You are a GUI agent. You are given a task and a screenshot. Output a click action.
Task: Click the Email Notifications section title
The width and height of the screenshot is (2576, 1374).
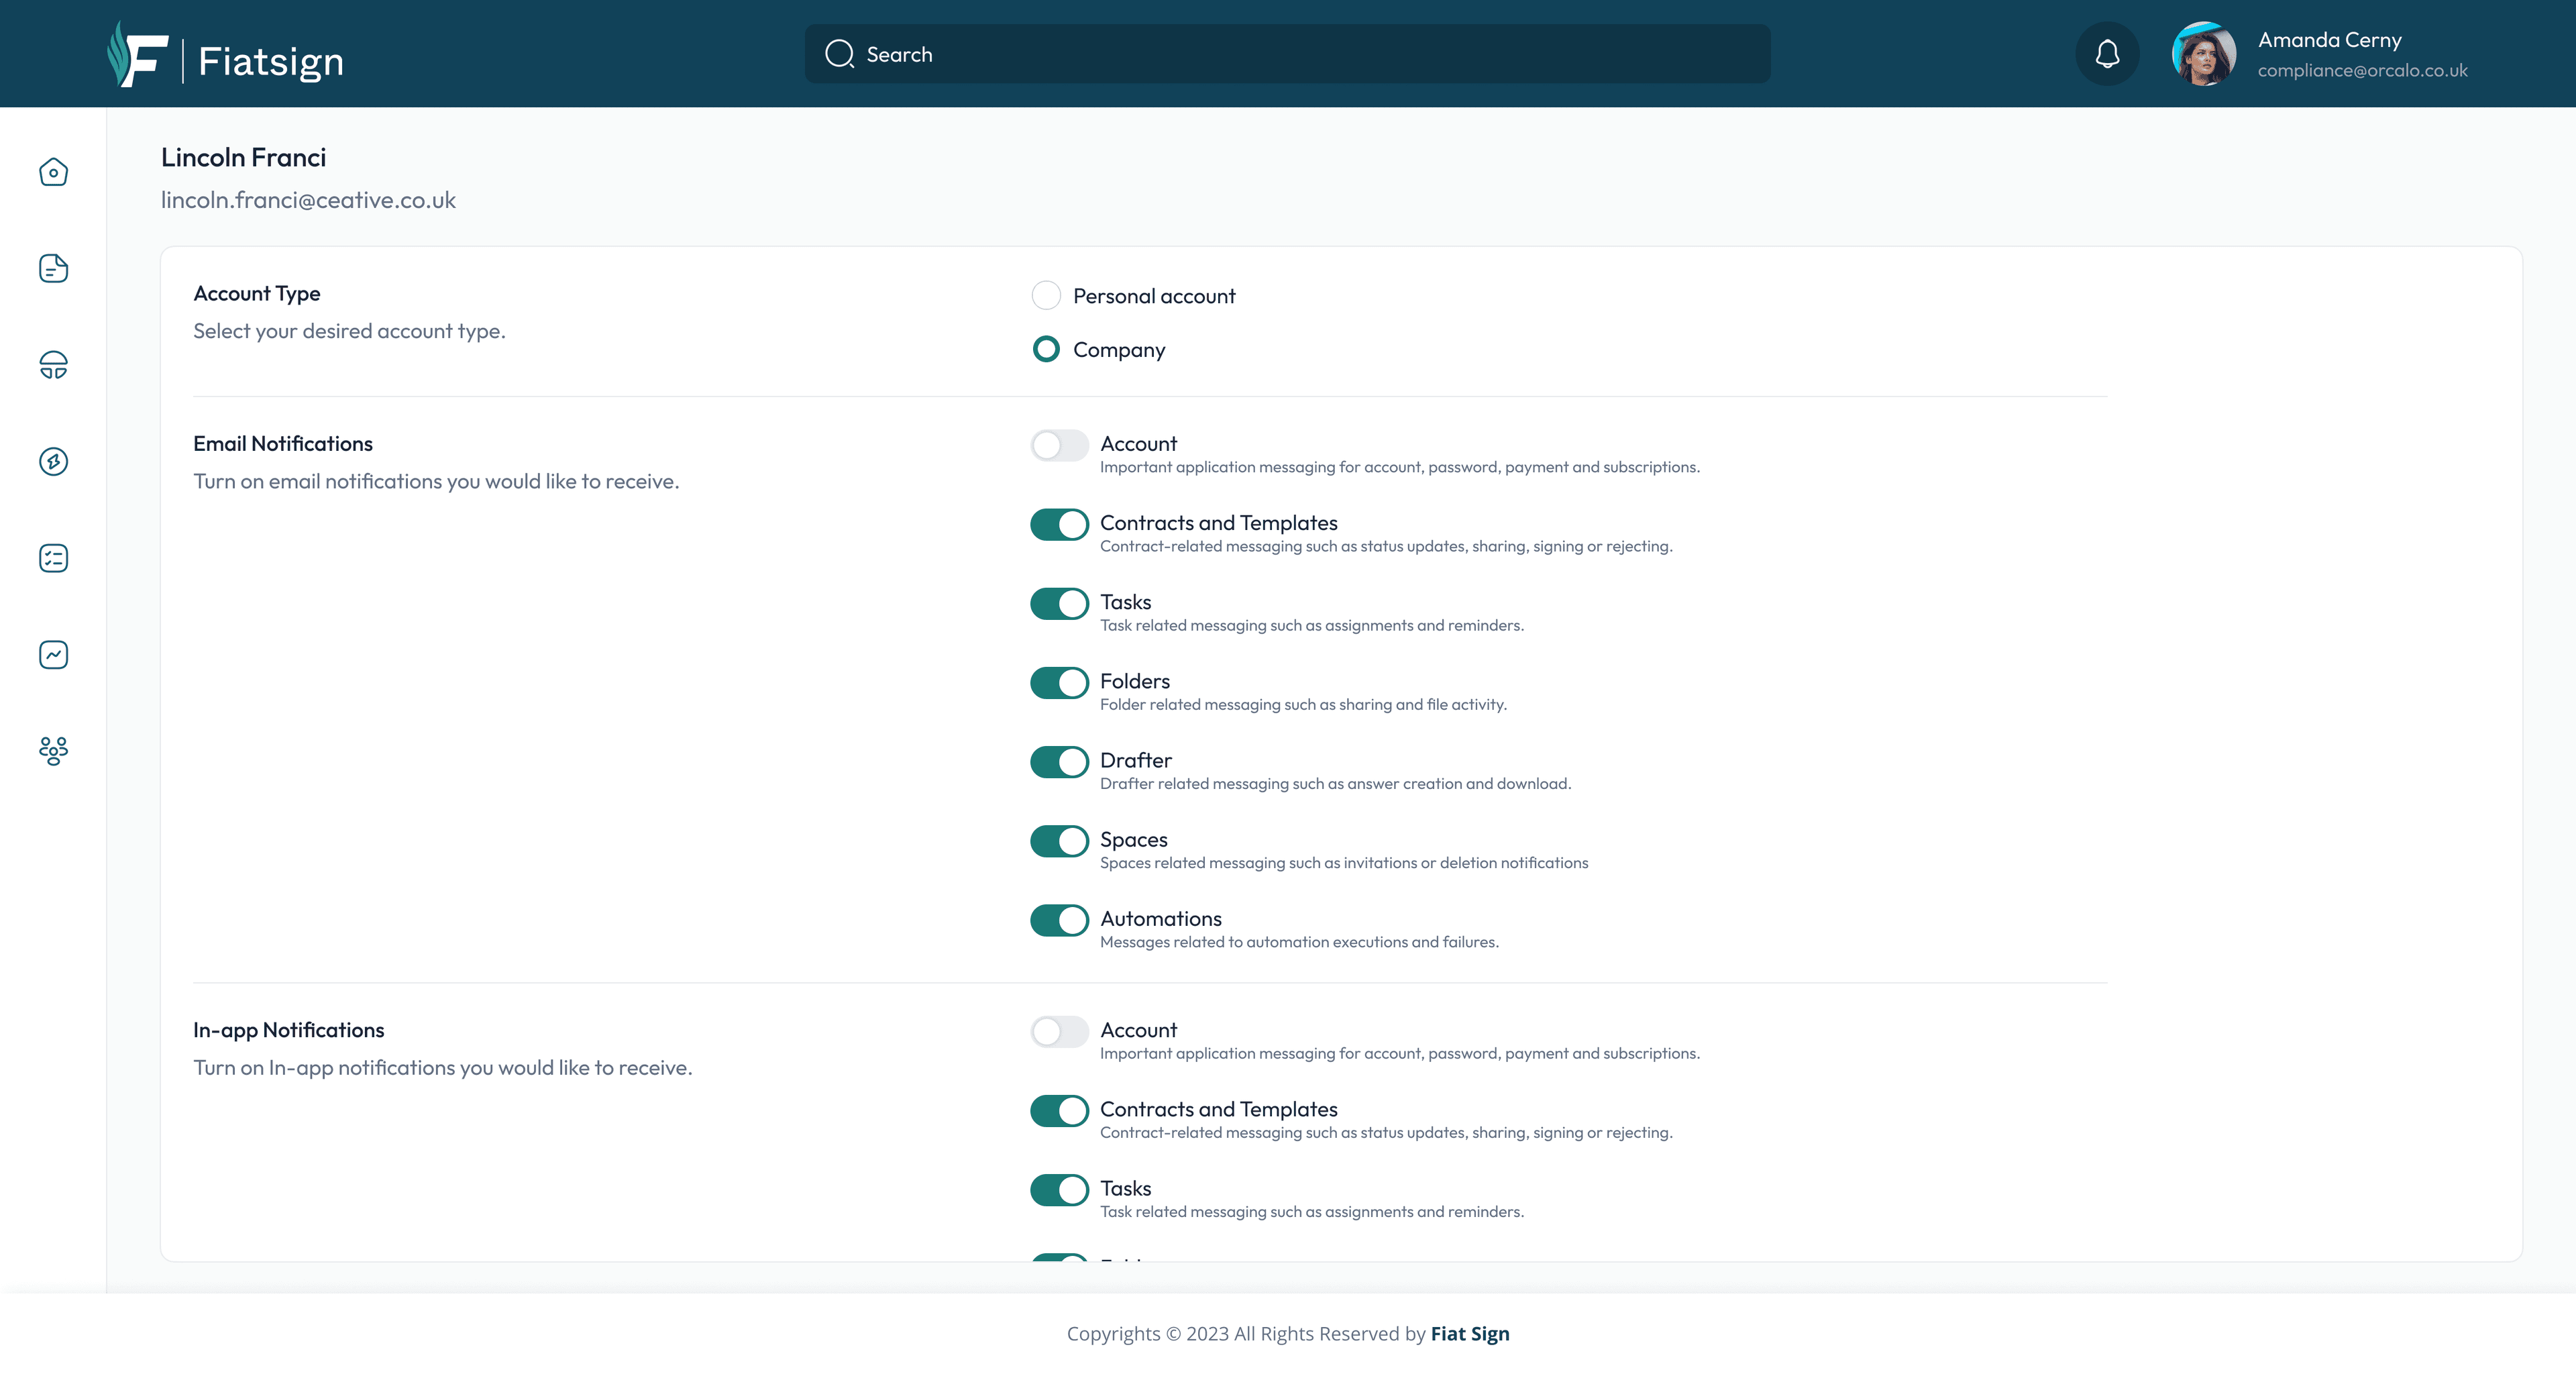pyautogui.click(x=282, y=443)
